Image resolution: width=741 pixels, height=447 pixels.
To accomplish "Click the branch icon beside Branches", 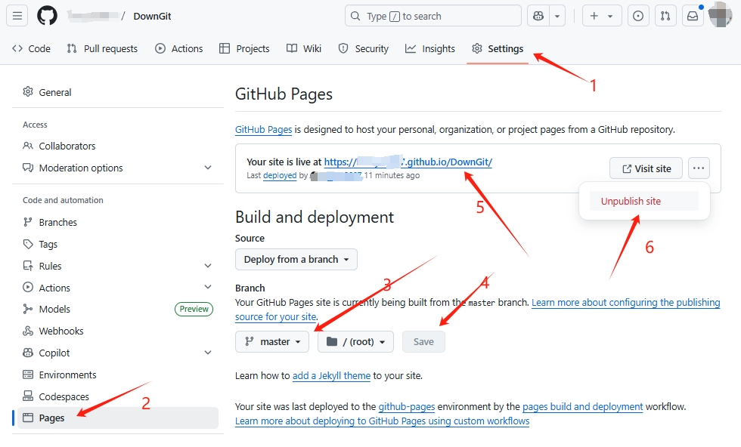I will pyautogui.click(x=28, y=222).
